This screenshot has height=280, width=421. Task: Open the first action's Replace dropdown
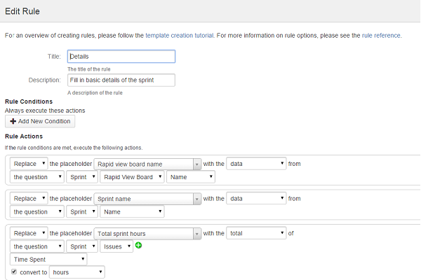pos(29,164)
